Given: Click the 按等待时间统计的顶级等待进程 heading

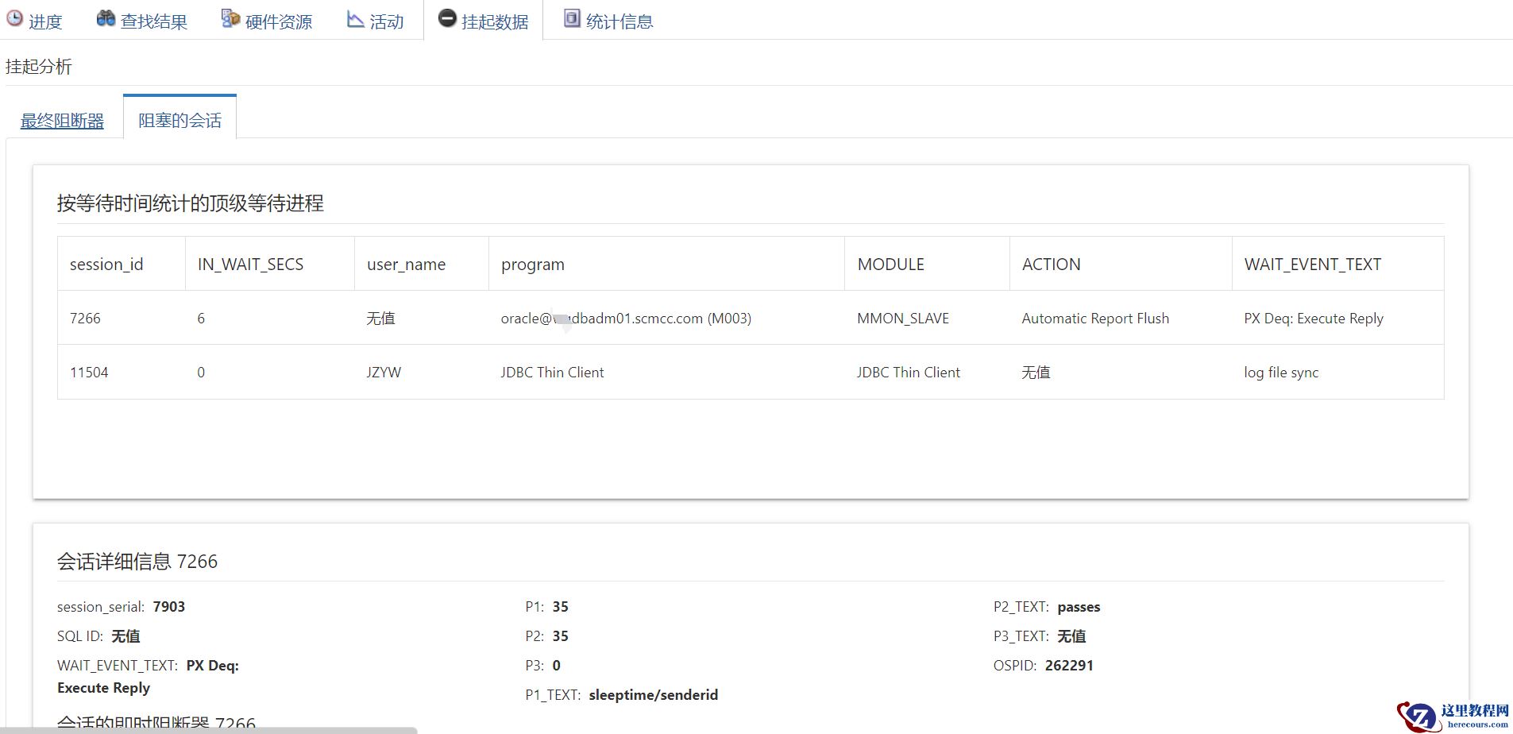Looking at the screenshot, I should pos(190,203).
